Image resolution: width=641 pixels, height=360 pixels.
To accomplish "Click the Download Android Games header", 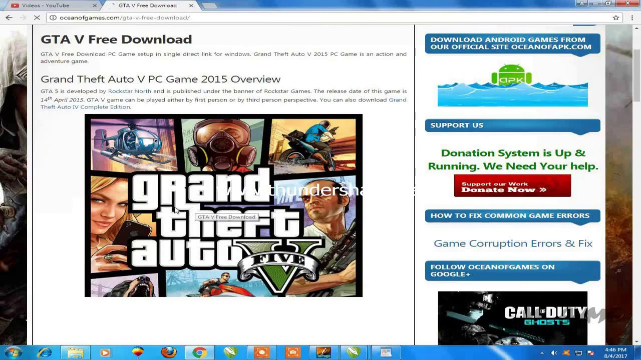I will point(513,43).
